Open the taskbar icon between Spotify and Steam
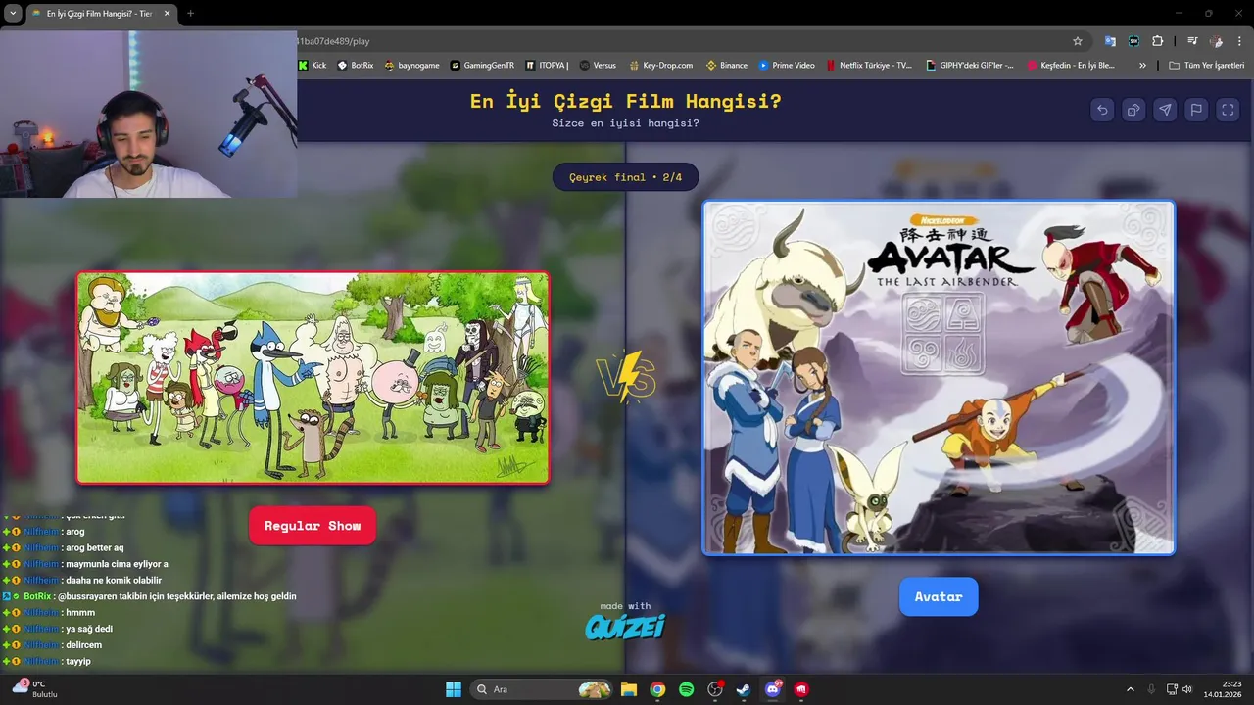The width and height of the screenshot is (1254, 705). 715,689
